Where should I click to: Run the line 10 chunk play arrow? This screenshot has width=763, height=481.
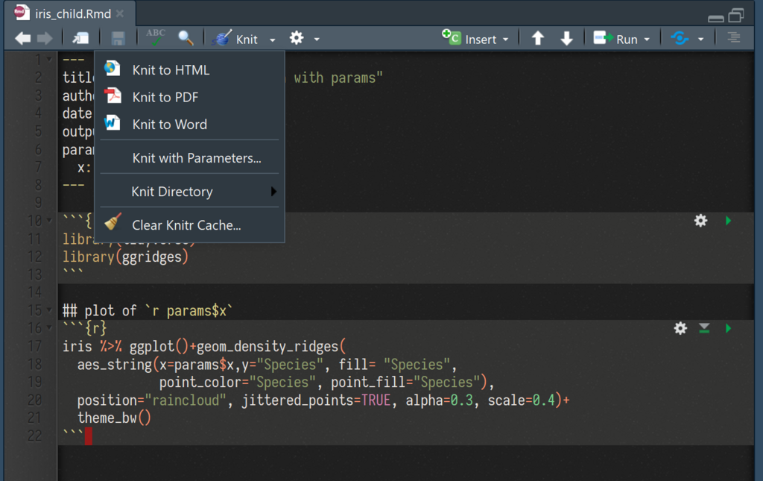[x=728, y=221]
